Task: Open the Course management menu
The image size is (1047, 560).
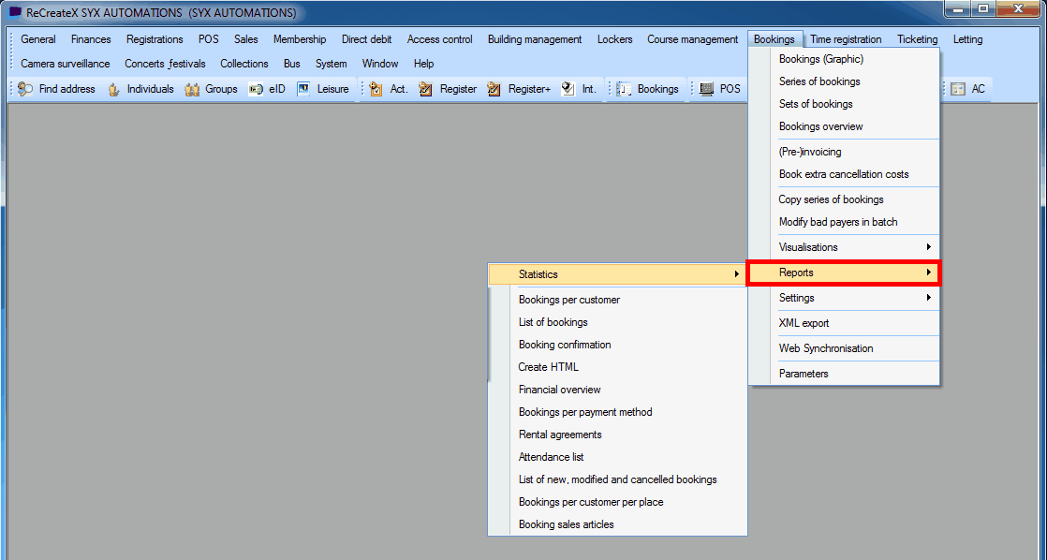Action: 692,39
